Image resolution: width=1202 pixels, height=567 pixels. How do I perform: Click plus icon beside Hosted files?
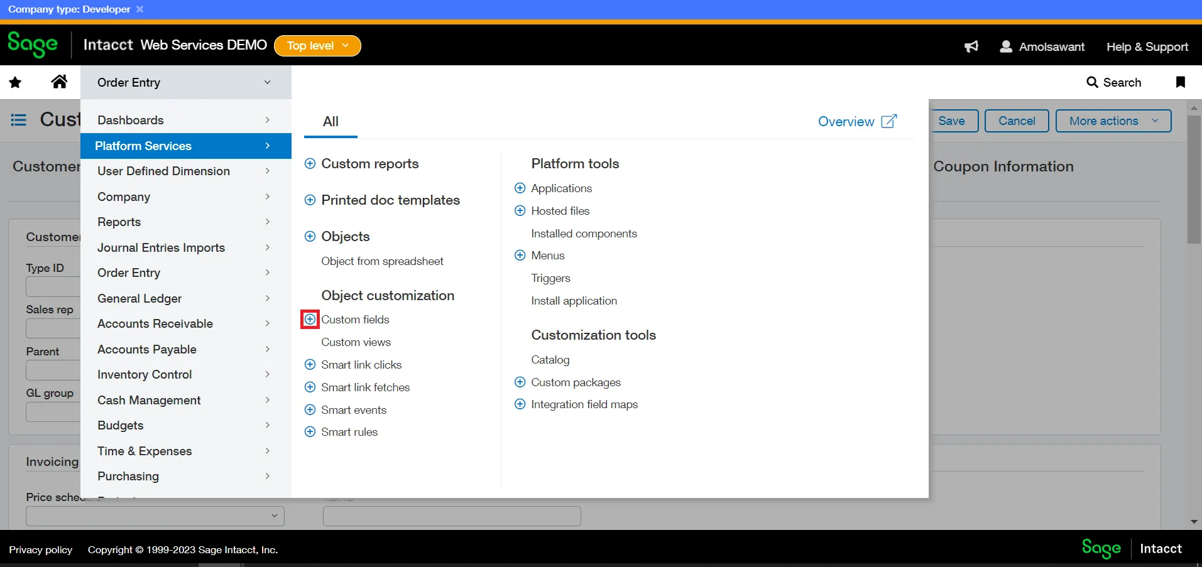click(520, 211)
